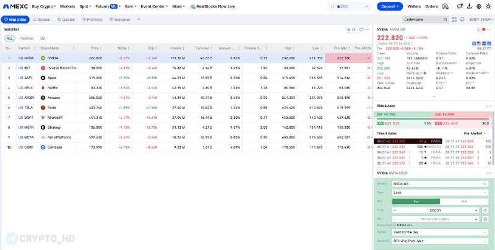Open the Earn dropdown menu
This screenshot has height=250, width=495.
pos(131,6)
